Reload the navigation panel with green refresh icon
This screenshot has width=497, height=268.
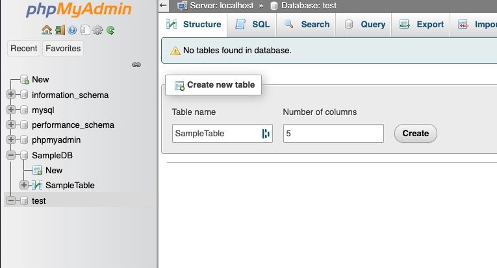[x=110, y=30]
